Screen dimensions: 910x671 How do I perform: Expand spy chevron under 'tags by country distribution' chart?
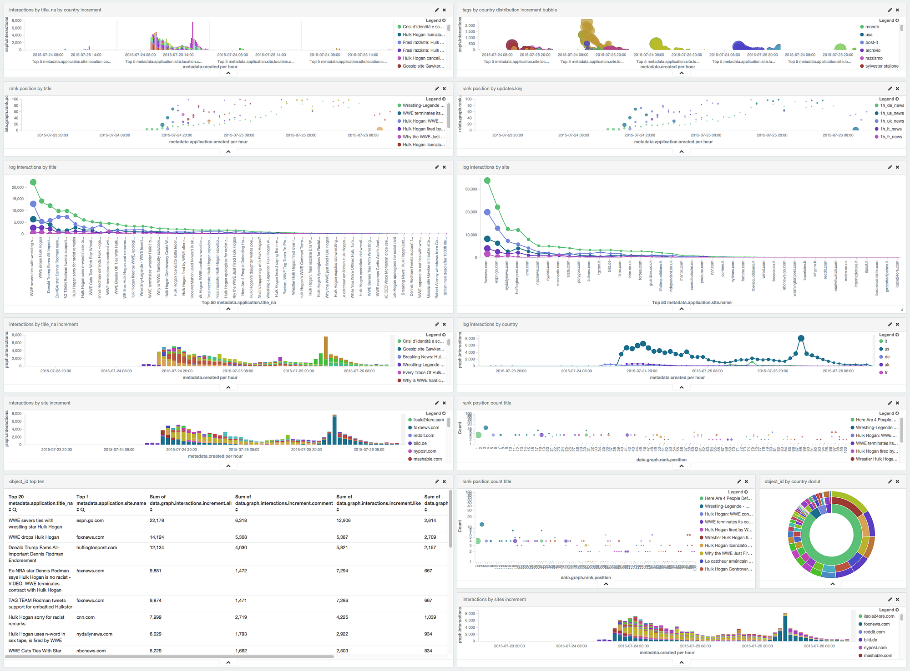tap(682, 73)
